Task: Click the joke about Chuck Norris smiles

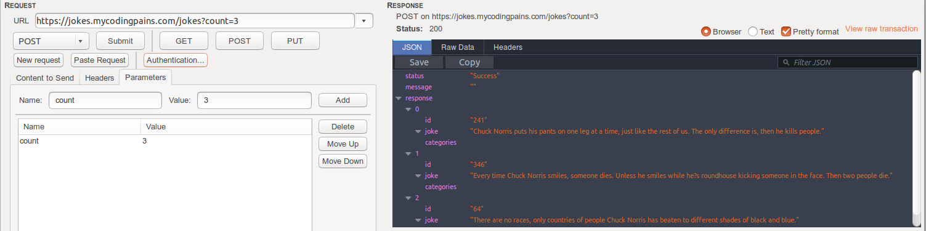Action: point(681,176)
